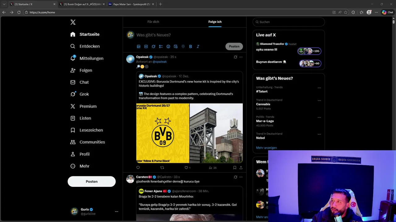Switch to the Pape Matar Sarr Spielerprofil tab
This screenshot has height=222, width=396.
131,4
